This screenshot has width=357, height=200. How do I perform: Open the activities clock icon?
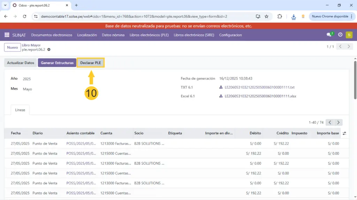pos(340,35)
